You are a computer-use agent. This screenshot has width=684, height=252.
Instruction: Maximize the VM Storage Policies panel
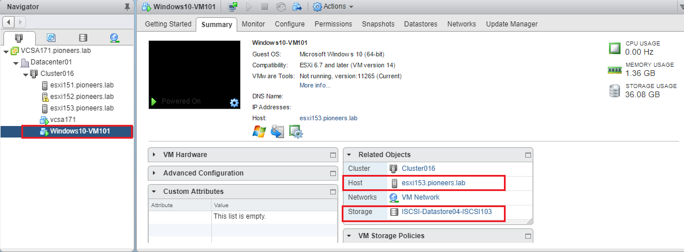point(528,236)
